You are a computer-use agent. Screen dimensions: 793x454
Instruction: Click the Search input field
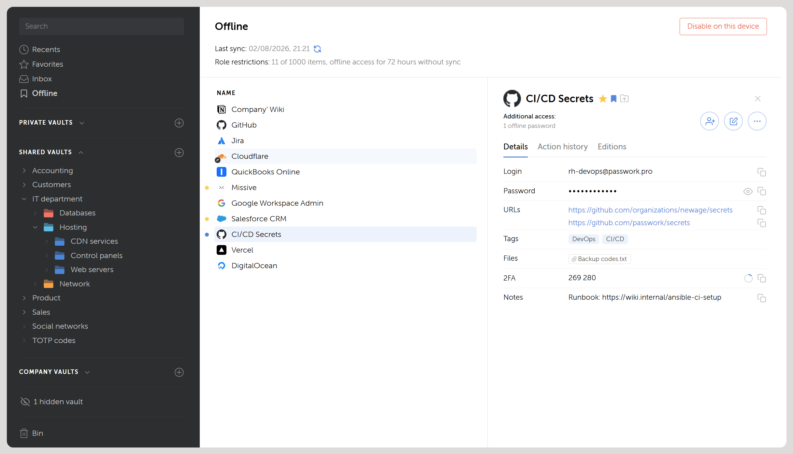(x=102, y=26)
